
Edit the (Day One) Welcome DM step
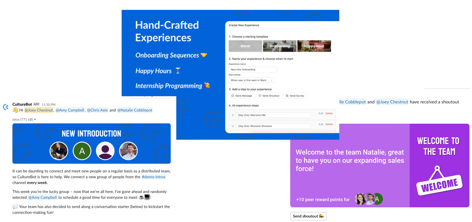[x=321, y=114]
